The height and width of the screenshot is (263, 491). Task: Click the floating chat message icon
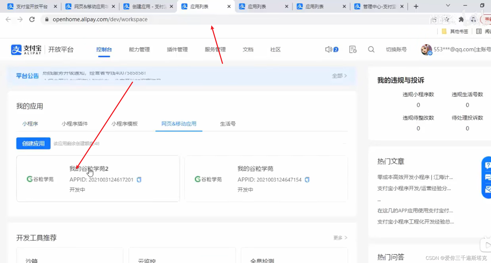[488, 177]
